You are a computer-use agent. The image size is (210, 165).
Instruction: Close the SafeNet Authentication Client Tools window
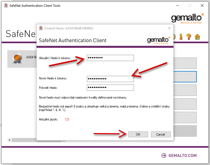coord(202,5)
